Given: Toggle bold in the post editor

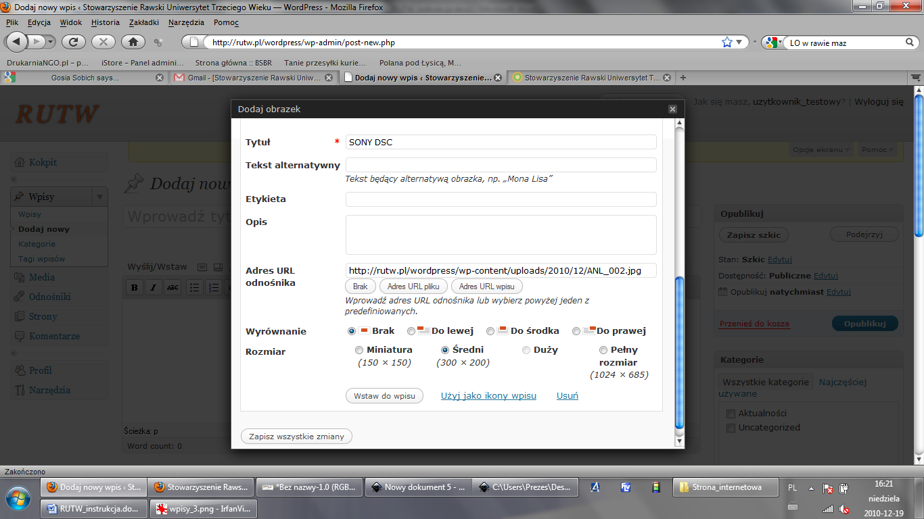Looking at the screenshot, I should 135,288.
